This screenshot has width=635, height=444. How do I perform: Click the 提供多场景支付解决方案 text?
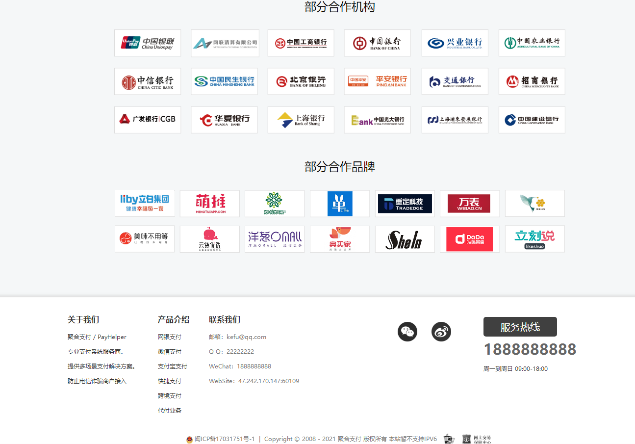click(102, 366)
